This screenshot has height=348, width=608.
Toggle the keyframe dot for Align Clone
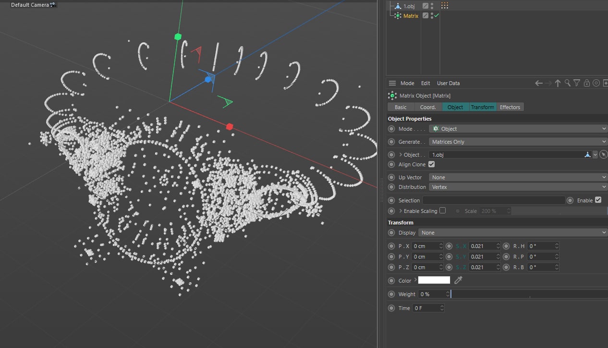pos(391,164)
